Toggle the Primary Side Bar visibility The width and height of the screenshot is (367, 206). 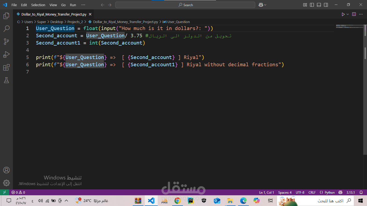[x=312, y=5]
